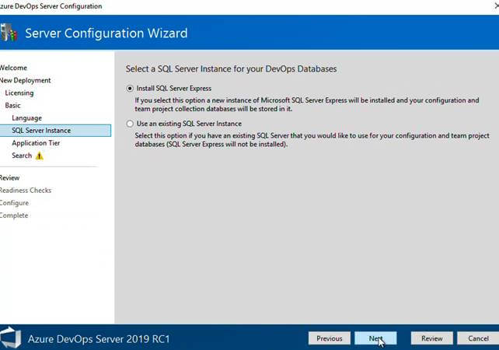The image size is (499, 350).
Task: Go to the next wizard step
Action: click(x=375, y=338)
